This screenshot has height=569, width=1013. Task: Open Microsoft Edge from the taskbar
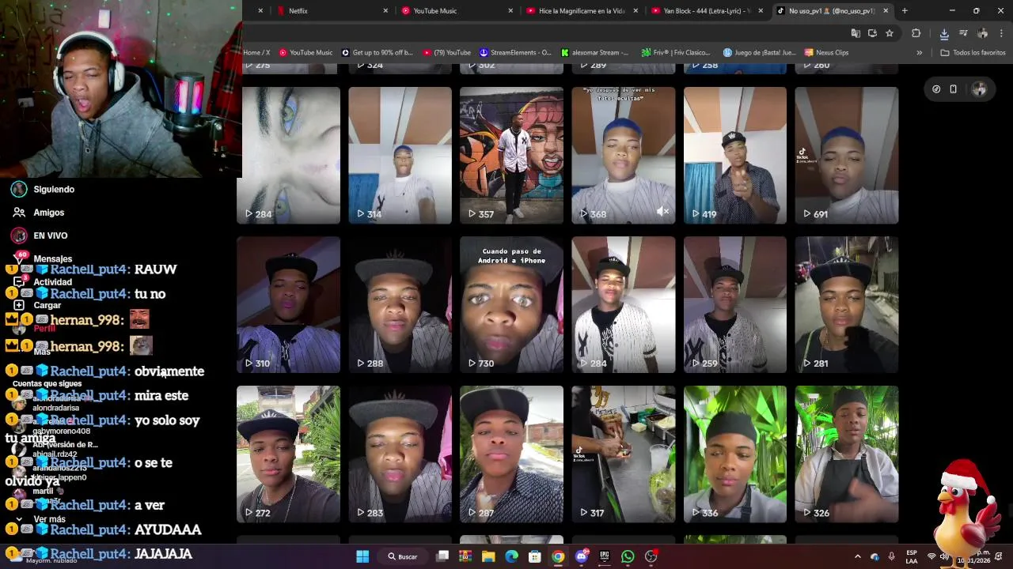tap(512, 556)
